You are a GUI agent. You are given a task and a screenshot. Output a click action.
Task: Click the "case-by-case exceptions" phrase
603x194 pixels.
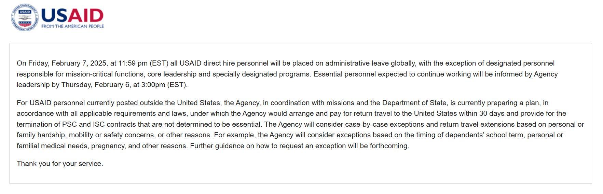(384, 124)
